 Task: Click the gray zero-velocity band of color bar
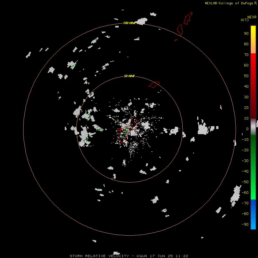click(253, 127)
